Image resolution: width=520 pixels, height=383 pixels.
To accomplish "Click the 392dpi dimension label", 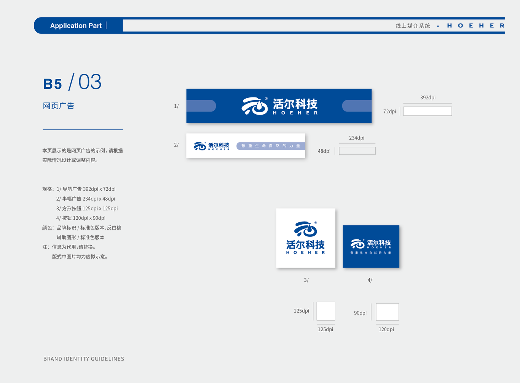I will pyautogui.click(x=428, y=97).
